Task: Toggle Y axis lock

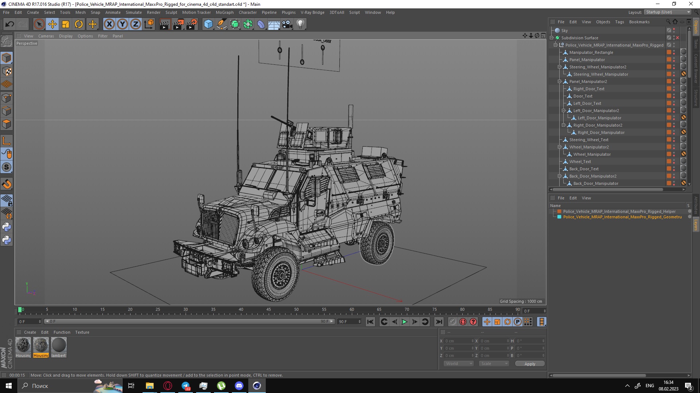Action: coord(122,24)
